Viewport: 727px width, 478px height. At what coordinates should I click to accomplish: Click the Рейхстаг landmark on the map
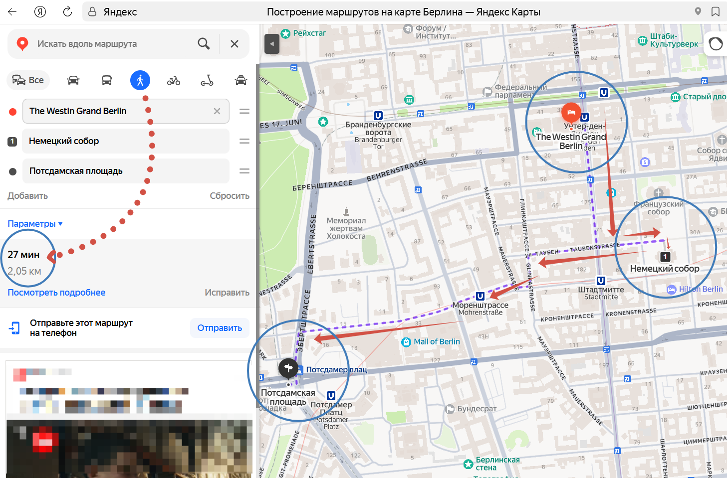285,33
